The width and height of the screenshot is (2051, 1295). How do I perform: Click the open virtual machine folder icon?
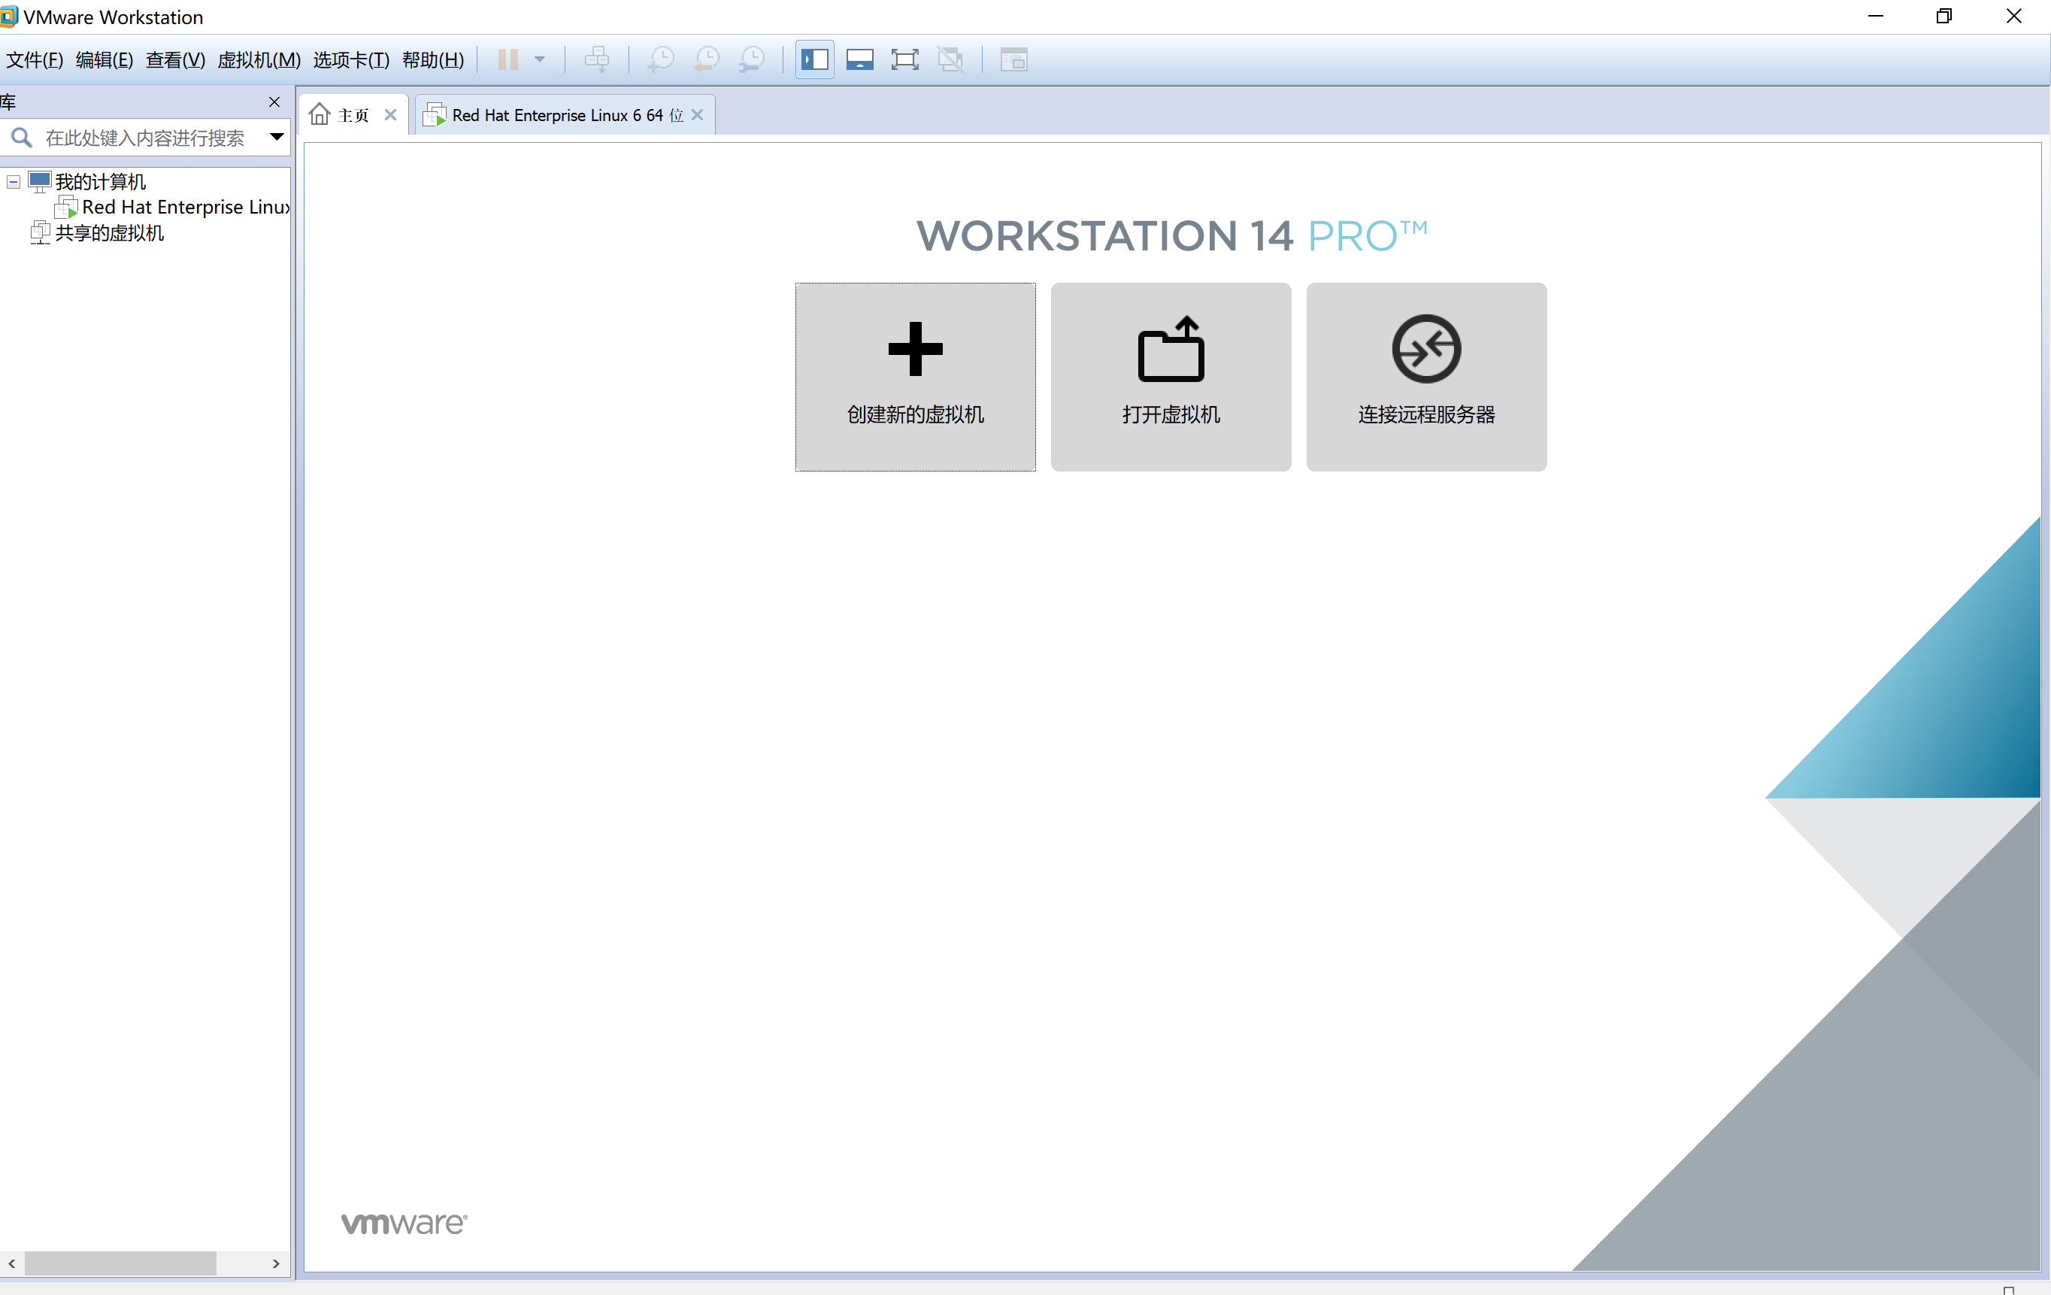point(1171,349)
